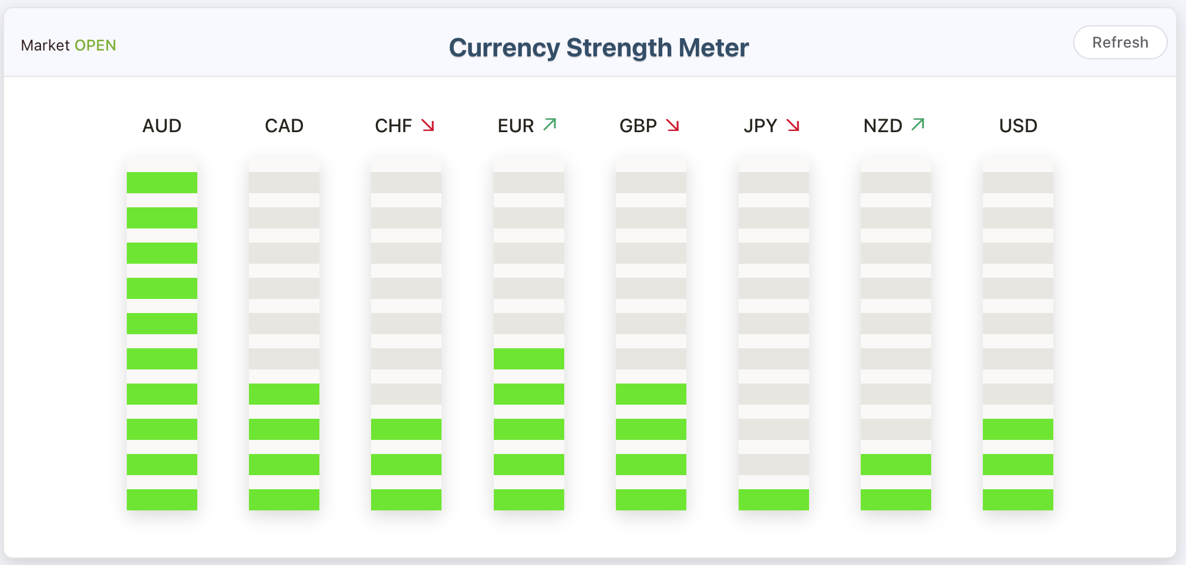Click the Refresh button
This screenshot has height=565, width=1186.
click(x=1120, y=42)
